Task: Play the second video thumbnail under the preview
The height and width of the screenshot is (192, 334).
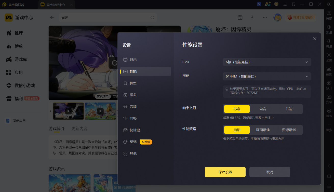Action: (100, 111)
